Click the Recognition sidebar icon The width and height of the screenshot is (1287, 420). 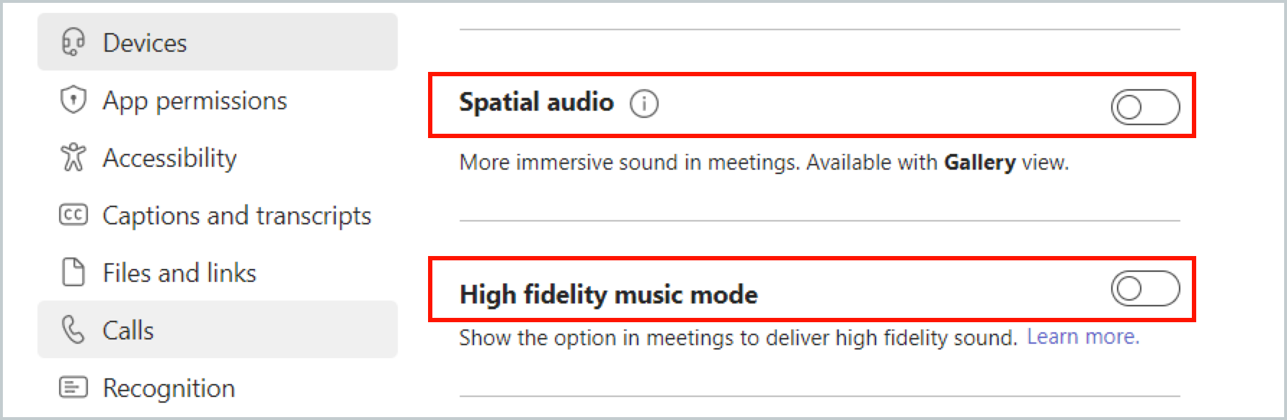click(x=73, y=388)
